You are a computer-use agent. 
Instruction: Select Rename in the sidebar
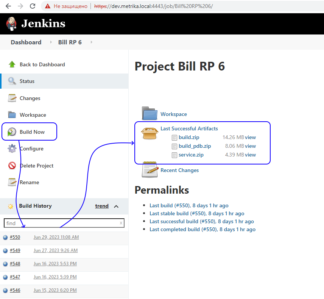coord(29,182)
